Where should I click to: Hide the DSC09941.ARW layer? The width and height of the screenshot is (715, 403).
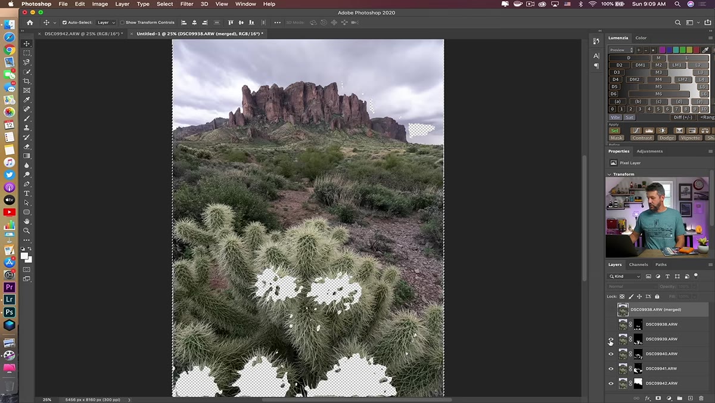click(611, 368)
